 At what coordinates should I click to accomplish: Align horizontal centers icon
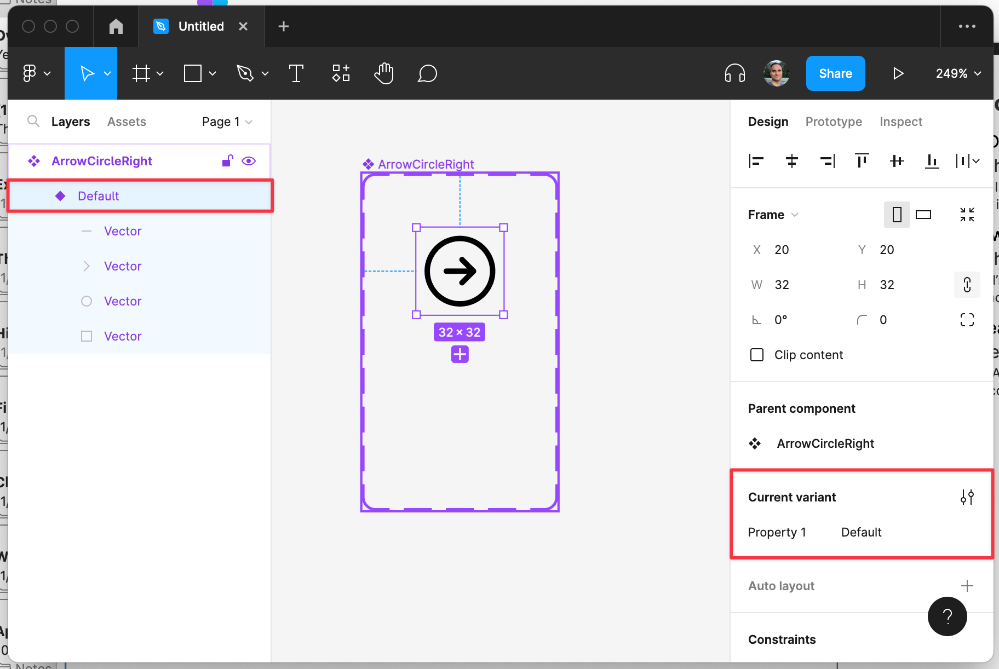(792, 161)
